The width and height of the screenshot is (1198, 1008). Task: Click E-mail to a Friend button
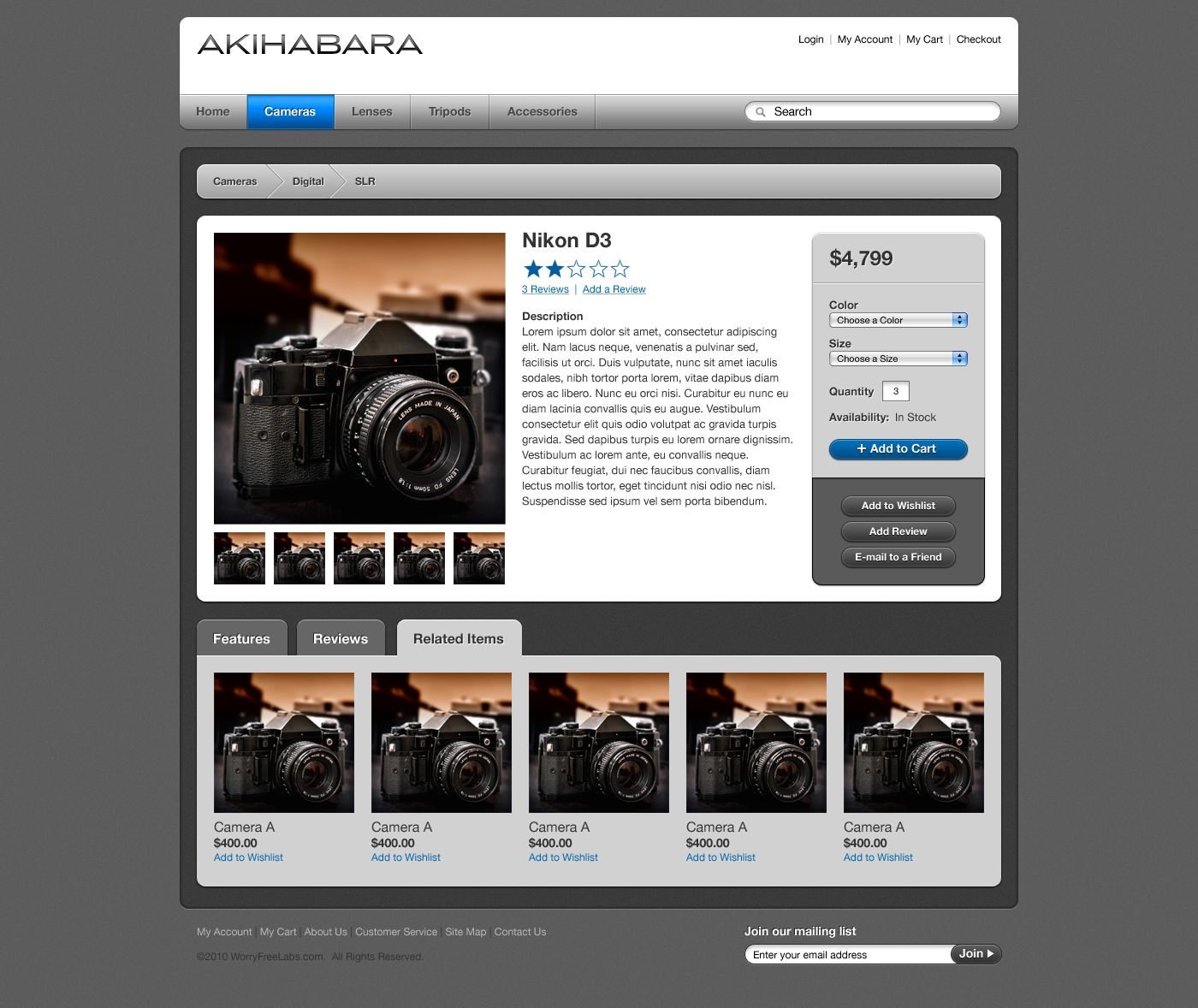pos(898,557)
